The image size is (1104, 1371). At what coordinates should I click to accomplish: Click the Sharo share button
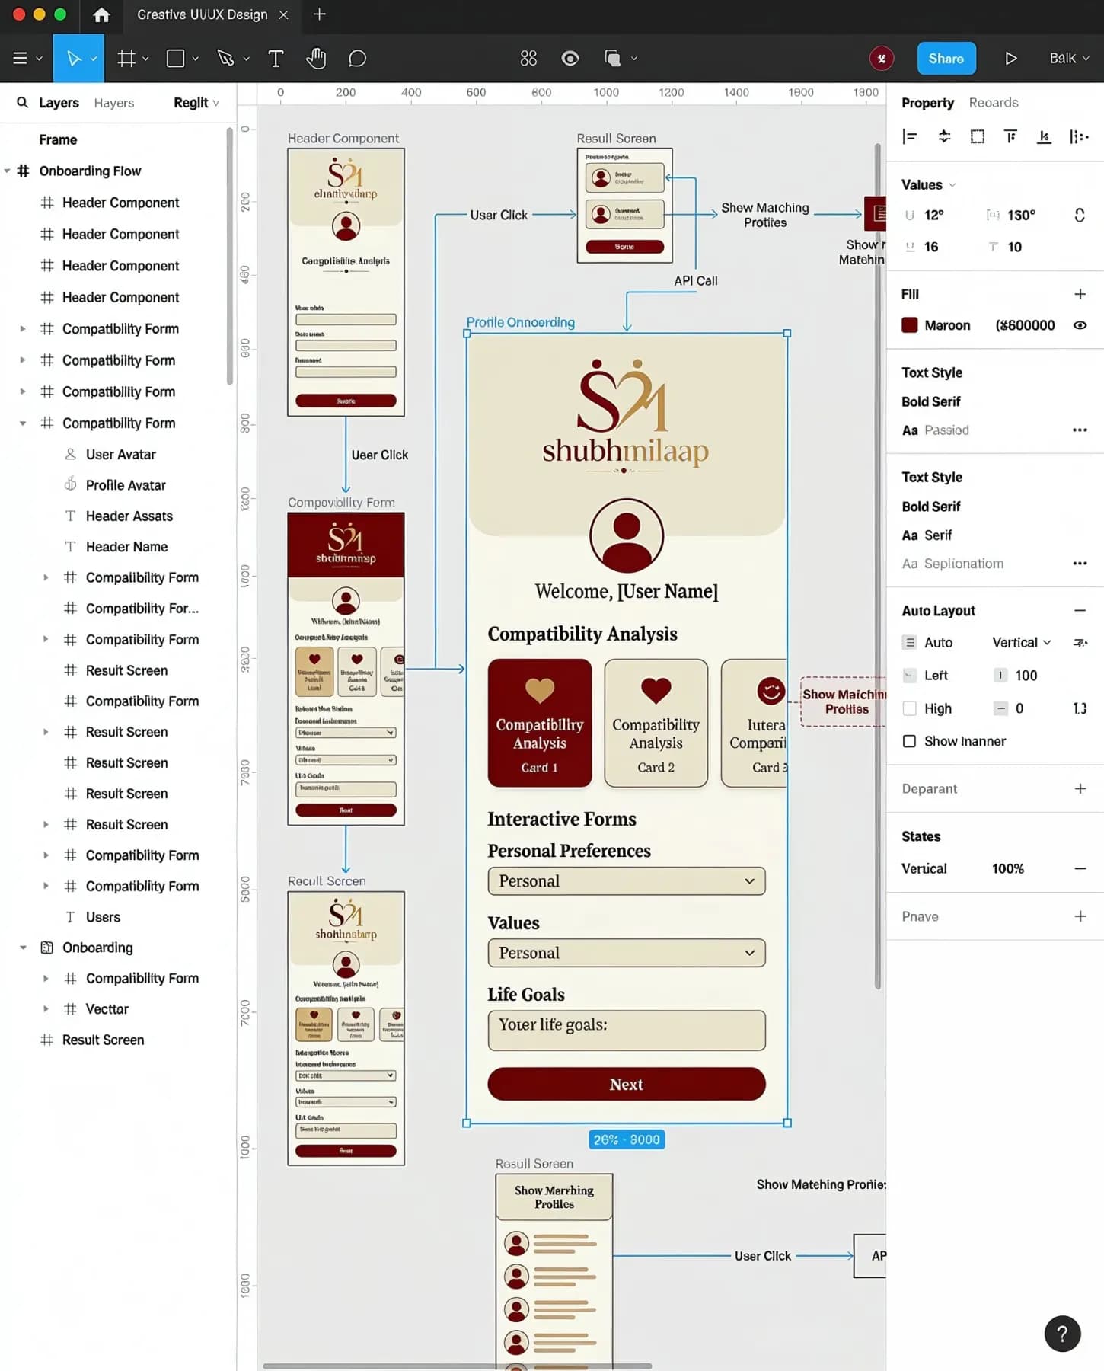click(946, 59)
